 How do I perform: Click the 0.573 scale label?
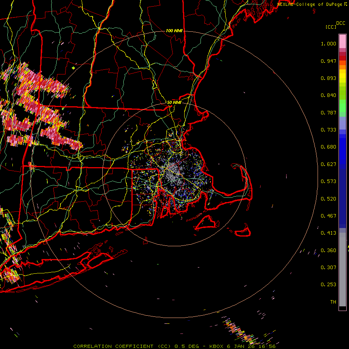pos(328,181)
